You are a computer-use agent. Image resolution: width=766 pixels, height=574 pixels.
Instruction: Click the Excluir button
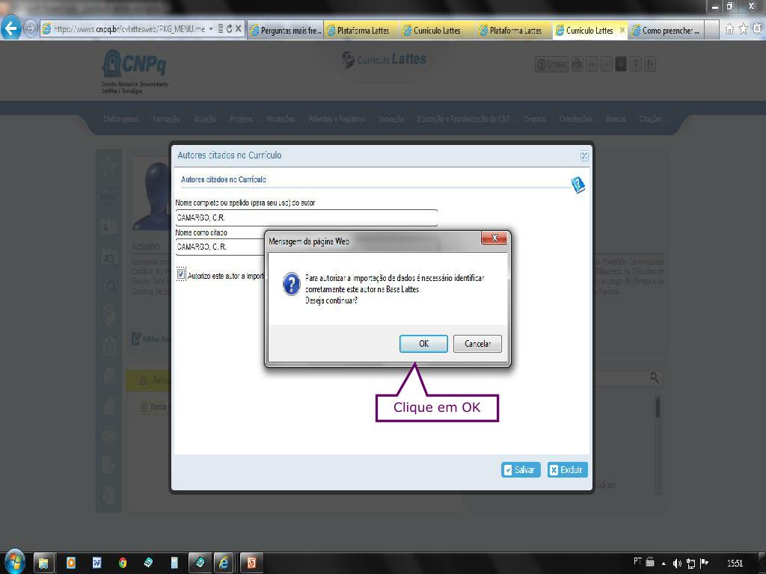click(567, 469)
